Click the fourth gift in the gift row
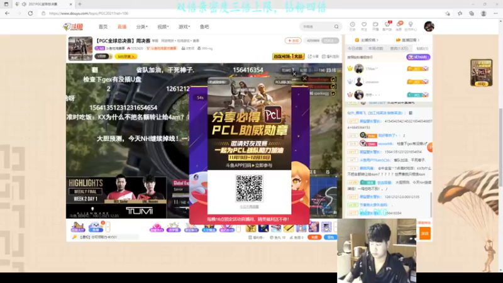The height and width of the screenshot is (283, 503). pyautogui.click(x=209, y=227)
